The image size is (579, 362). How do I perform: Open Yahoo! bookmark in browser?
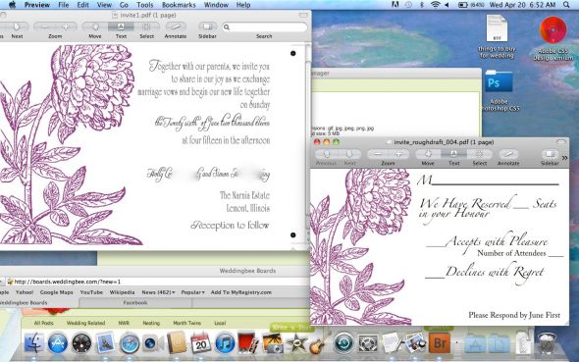[x=25, y=292]
